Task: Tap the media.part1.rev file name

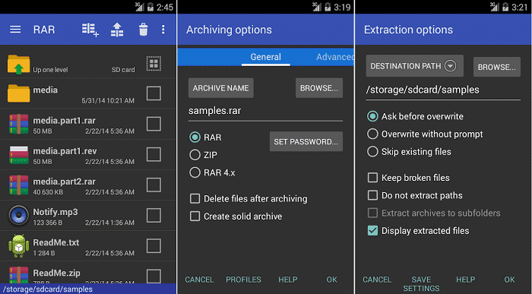Action: [65, 151]
